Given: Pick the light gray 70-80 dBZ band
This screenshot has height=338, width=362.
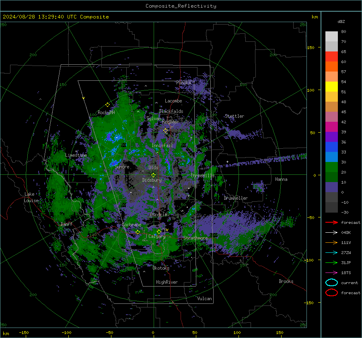Looking at the screenshot, I should (x=331, y=37).
